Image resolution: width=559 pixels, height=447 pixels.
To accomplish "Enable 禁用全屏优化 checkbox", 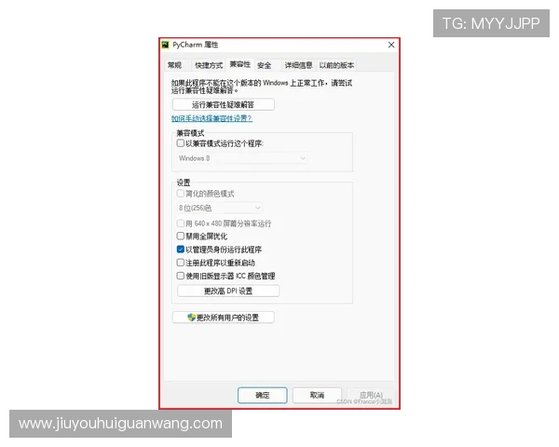I will click(181, 236).
